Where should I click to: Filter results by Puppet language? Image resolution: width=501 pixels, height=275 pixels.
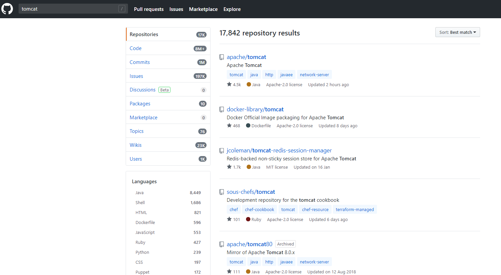coord(168,272)
